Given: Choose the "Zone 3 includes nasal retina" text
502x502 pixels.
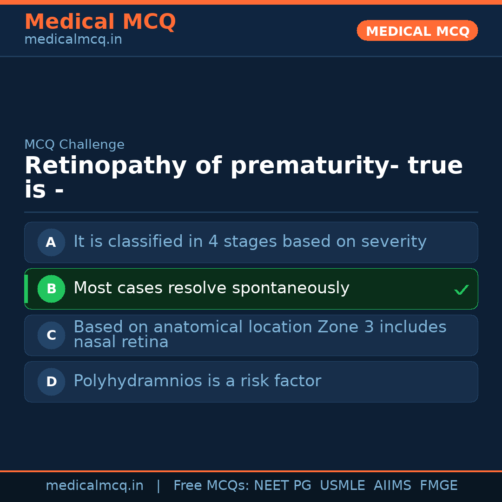Looking at the screenshot, I should pos(259,335).
